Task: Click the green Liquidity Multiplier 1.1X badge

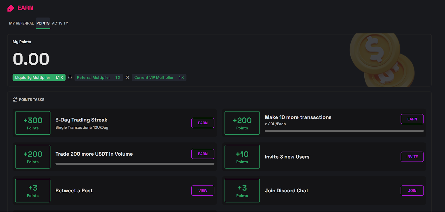Action: (x=39, y=78)
